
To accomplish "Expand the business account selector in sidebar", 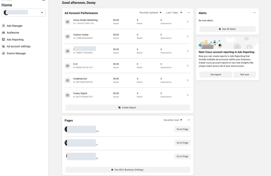I will click(x=42, y=12).
